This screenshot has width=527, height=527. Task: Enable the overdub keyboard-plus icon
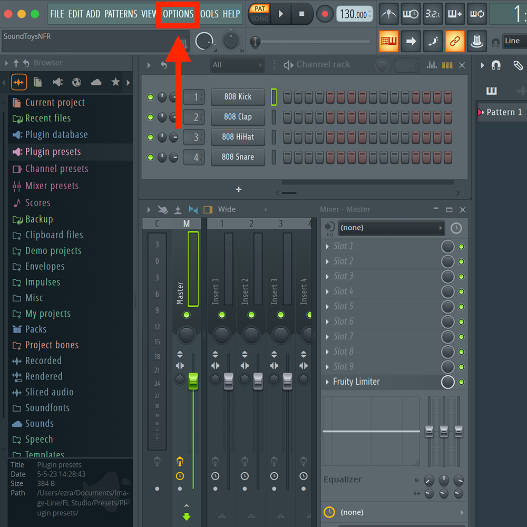pyautogui.click(x=455, y=14)
